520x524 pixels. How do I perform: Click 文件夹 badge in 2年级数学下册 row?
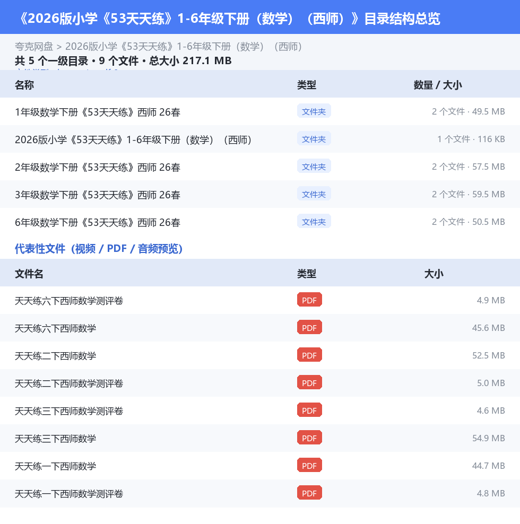point(314,166)
